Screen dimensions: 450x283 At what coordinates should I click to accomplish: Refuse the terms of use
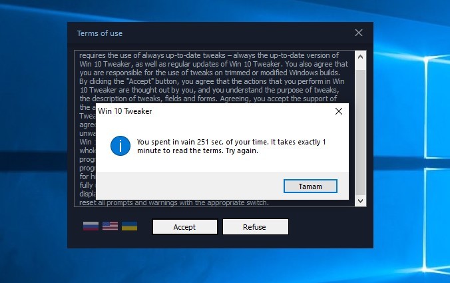point(256,227)
